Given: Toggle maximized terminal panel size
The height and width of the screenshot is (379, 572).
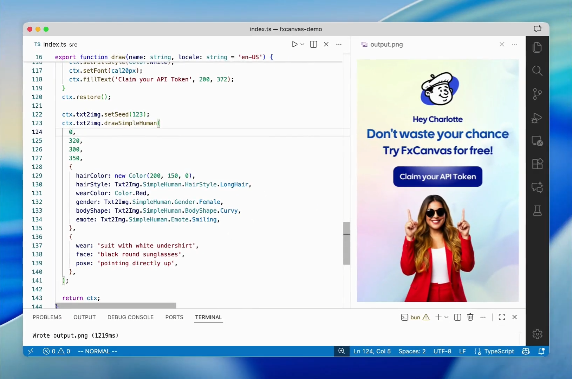Looking at the screenshot, I should [x=502, y=317].
